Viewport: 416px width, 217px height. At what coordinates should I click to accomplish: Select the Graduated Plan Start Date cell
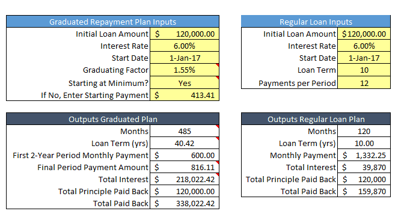point(185,58)
